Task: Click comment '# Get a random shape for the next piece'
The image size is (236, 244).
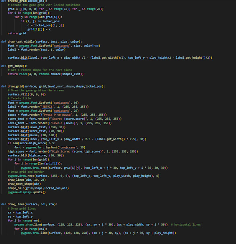Action: 40,70
